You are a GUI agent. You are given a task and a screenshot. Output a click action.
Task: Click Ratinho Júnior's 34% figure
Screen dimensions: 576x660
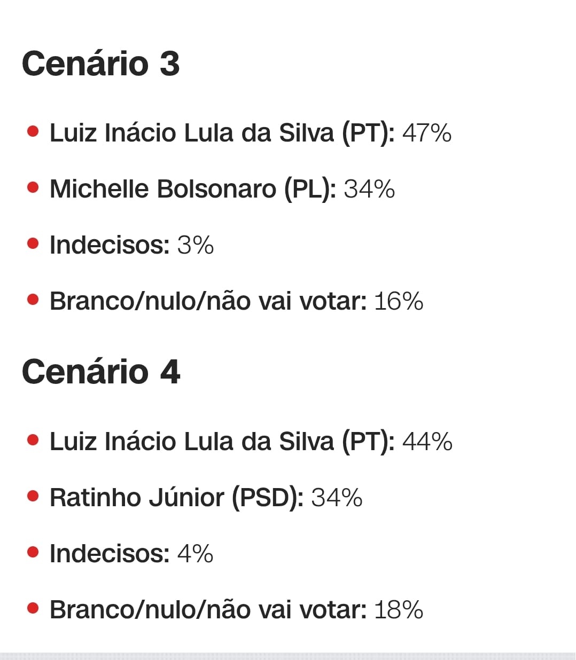click(x=337, y=498)
